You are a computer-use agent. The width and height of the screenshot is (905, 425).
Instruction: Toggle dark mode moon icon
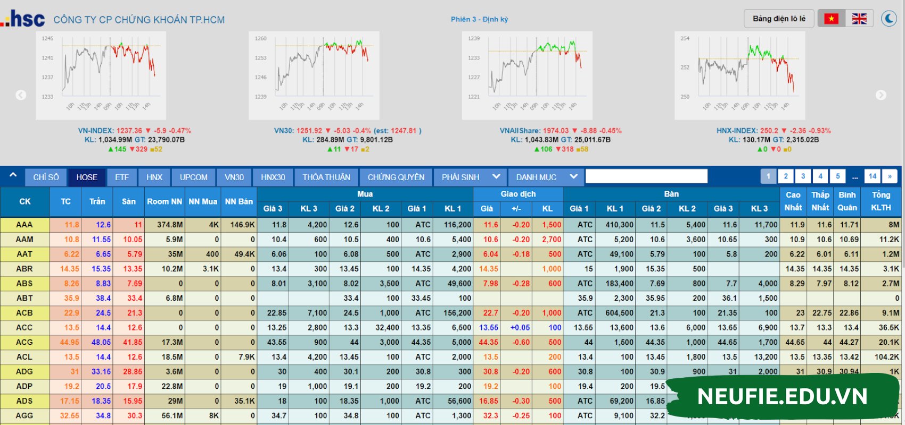(x=889, y=19)
